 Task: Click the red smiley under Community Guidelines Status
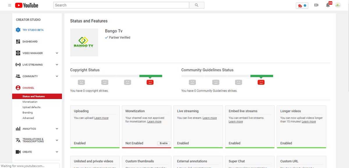(261, 82)
